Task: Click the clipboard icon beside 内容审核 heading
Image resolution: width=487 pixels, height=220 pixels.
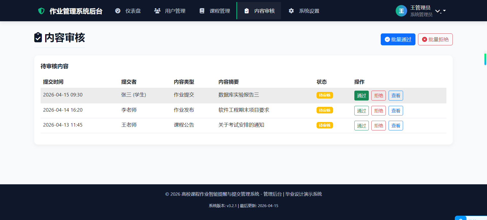Action: click(38, 37)
